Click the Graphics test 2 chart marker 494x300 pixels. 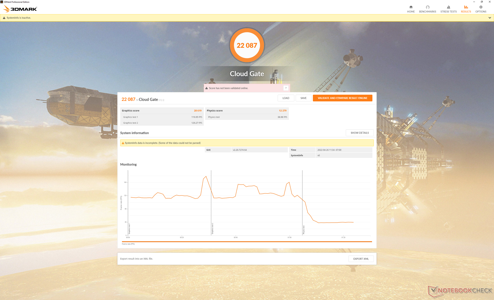(x=213, y=229)
